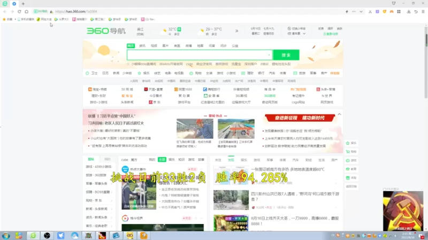Open the welder worker news thumbnail
This screenshot has height=240, width=428.
195,129
